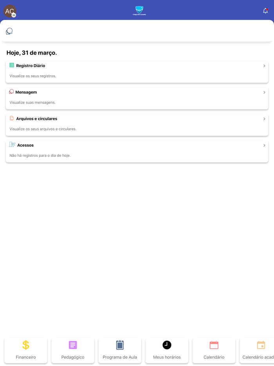Tap the Mensagem speech bubble icon

click(x=11, y=92)
